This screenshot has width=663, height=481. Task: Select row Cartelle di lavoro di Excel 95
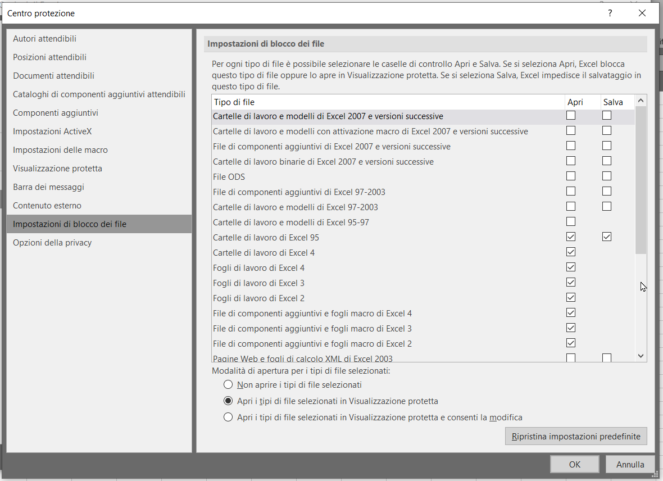pos(423,237)
